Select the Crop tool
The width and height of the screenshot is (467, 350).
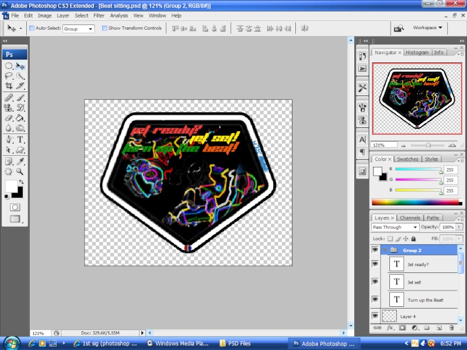[x=9, y=86]
